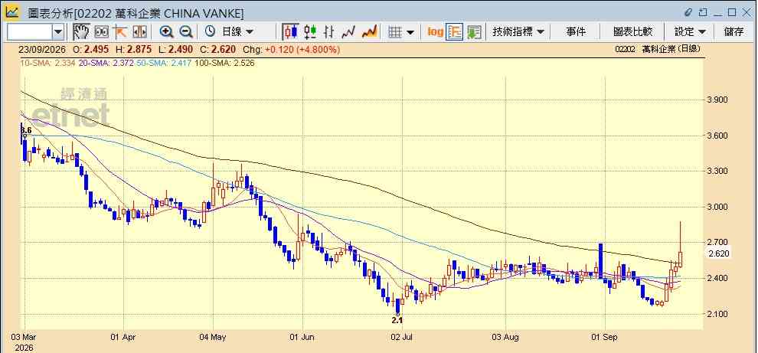Click the L: 2.490 low value
This screenshot has width=758, height=353.
(175, 49)
